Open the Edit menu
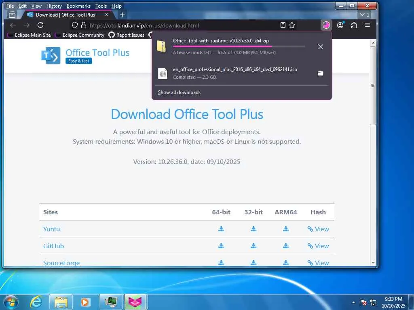Viewport: 414px width, 310px height. (23, 6)
